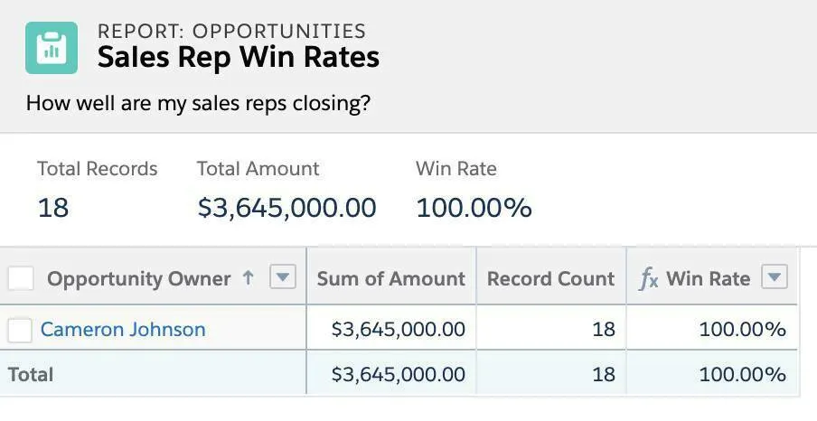Image resolution: width=817 pixels, height=421 pixels.
Task: Sort by the Sum of Amount header
Action: [390, 279]
